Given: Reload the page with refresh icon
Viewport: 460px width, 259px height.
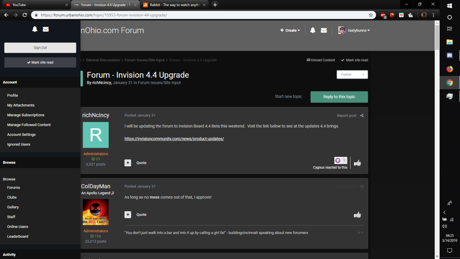Looking at the screenshot, I should coord(25,15).
